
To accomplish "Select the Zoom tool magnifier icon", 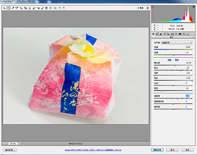I will tap(4, 8).
